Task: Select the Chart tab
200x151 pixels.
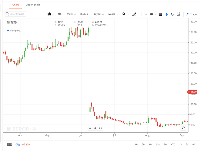Action: [x=15, y=5]
